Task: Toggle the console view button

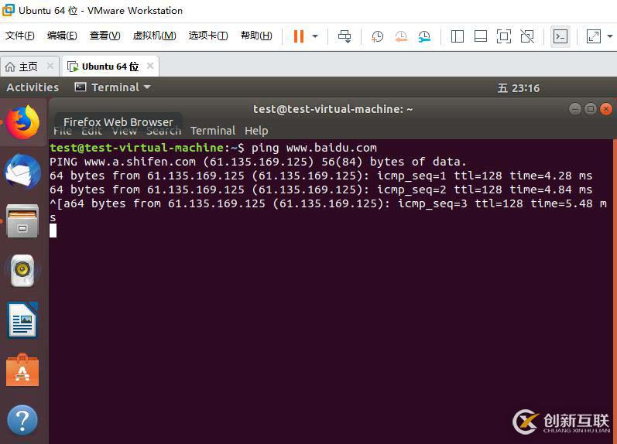Action: pyautogui.click(x=560, y=36)
